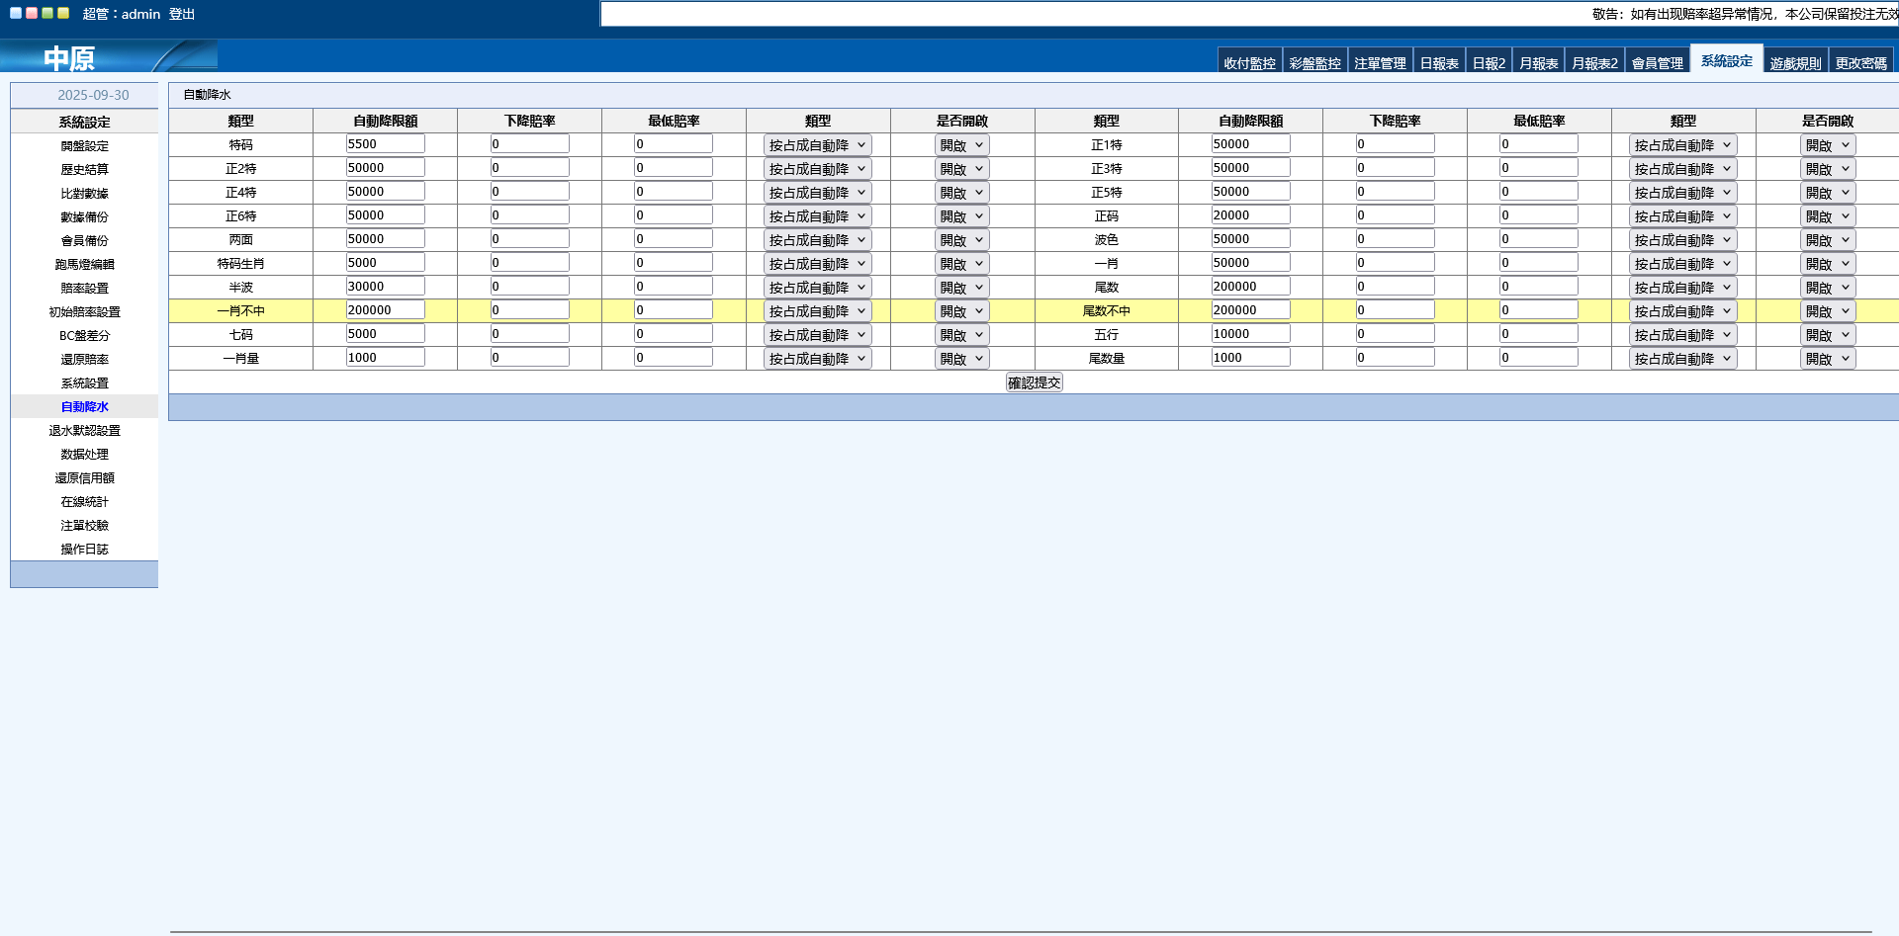Click 最低賠率 field in 七码 row
Screen dimensions: 1899x936
(x=673, y=334)
